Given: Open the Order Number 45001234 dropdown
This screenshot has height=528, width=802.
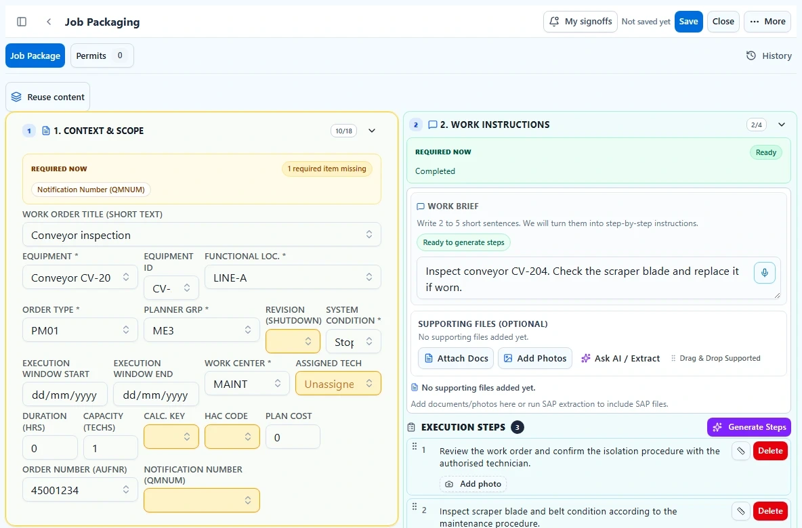Looking at the screenshot, I should pyautogui.click(x=80, y=489).
